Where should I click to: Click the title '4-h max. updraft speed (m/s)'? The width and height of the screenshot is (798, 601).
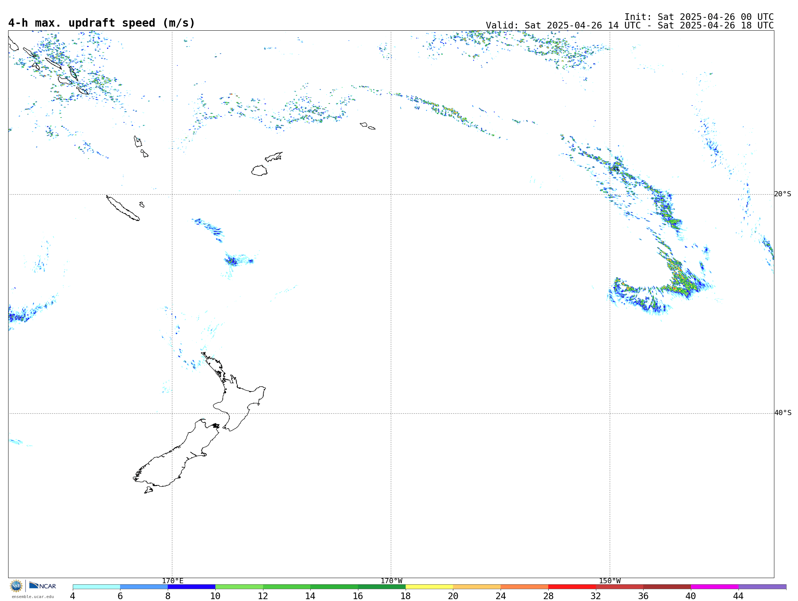coord(102,23)
